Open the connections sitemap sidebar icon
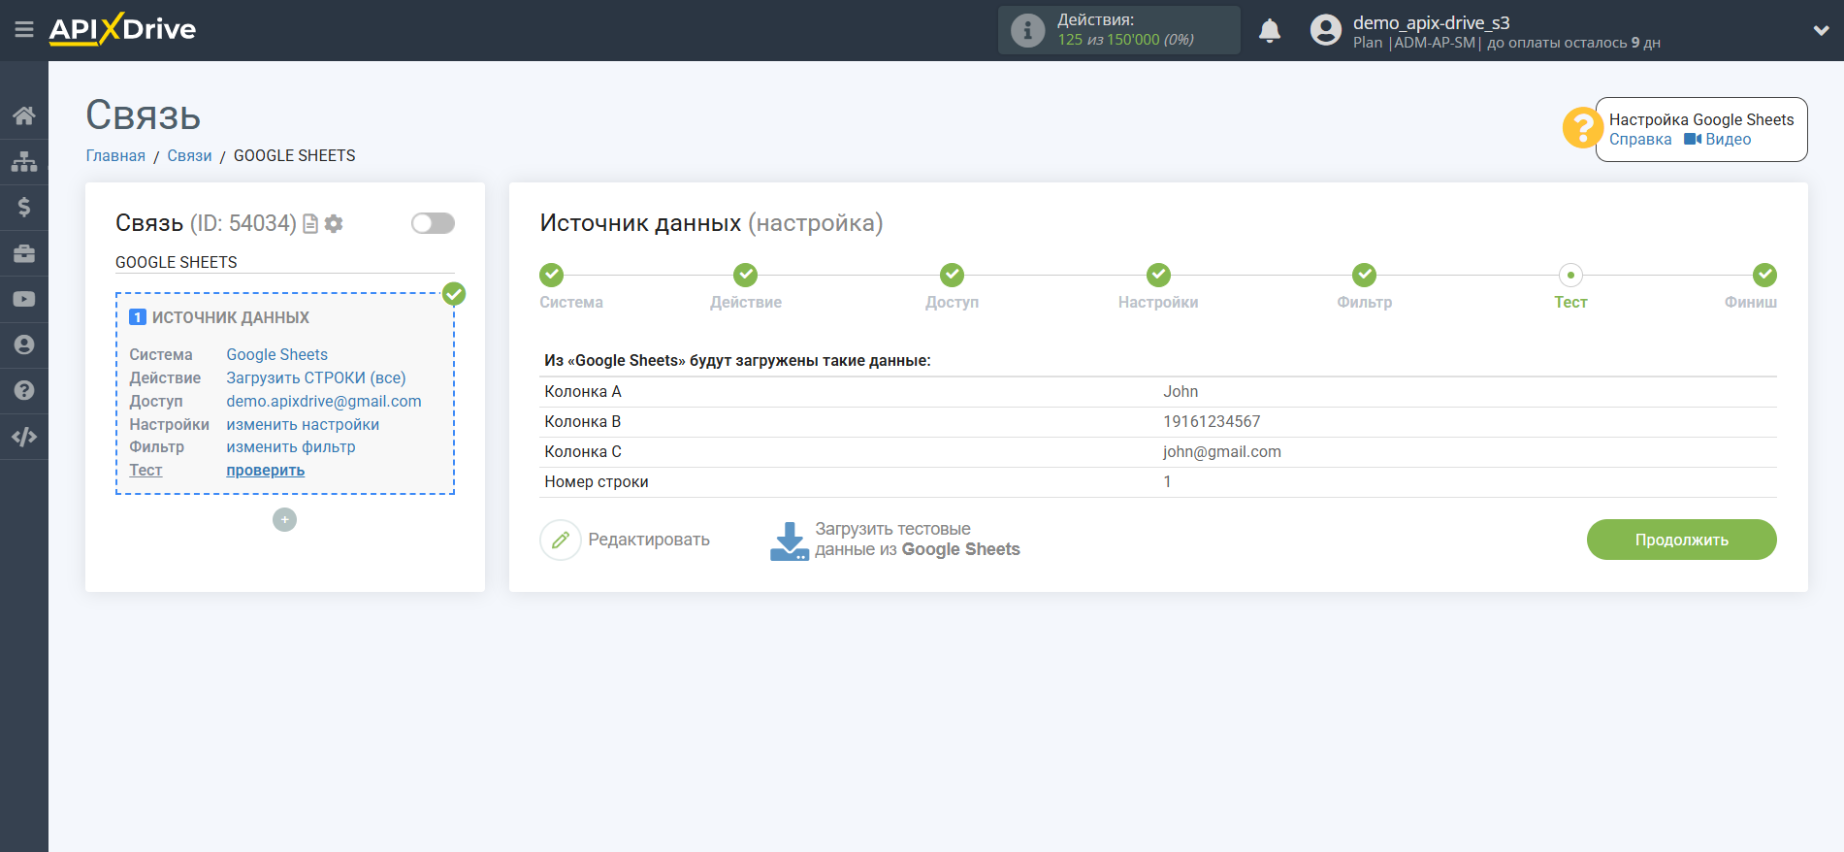Screen dimensions: 1844x852 24,161
